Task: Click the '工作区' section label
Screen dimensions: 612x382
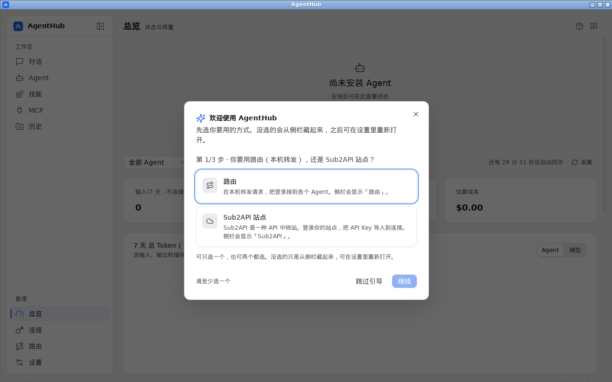Action: [24, 47]
